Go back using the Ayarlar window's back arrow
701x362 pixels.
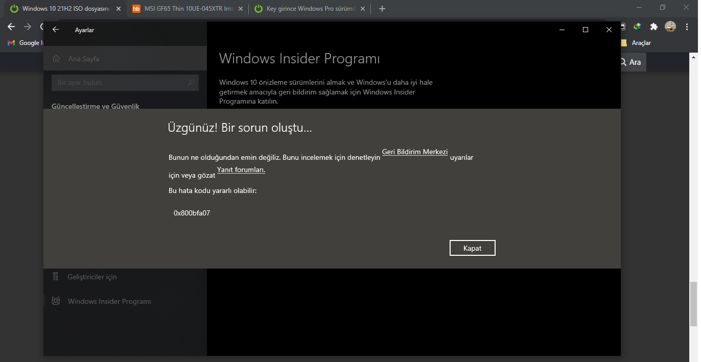tap(56, 30)
